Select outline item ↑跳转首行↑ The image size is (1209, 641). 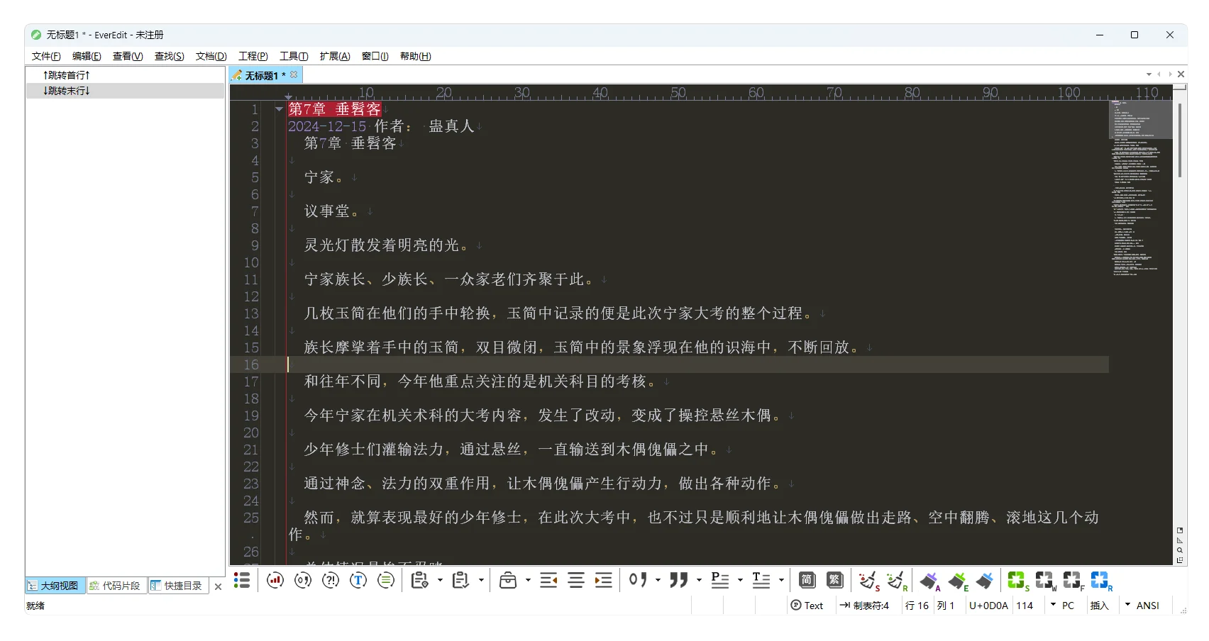(x=125, y=75)
